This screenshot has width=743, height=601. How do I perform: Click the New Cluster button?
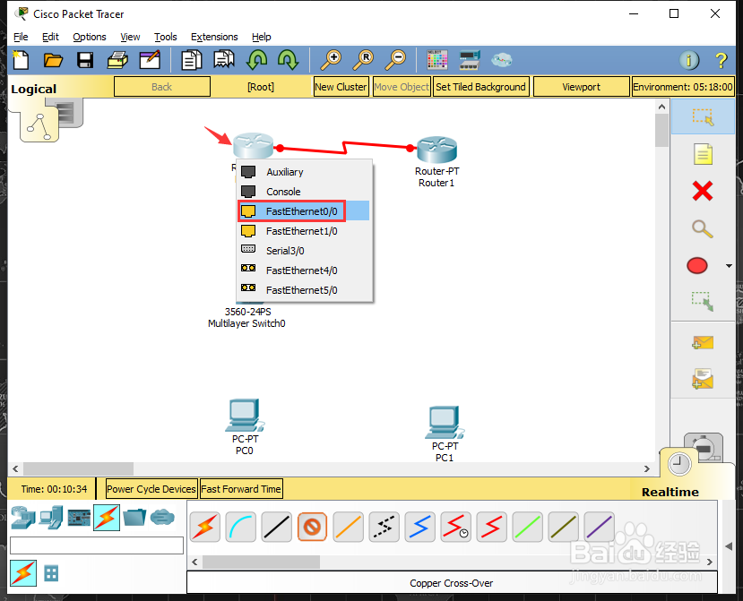pyautogui.click(x=341, y=87)
